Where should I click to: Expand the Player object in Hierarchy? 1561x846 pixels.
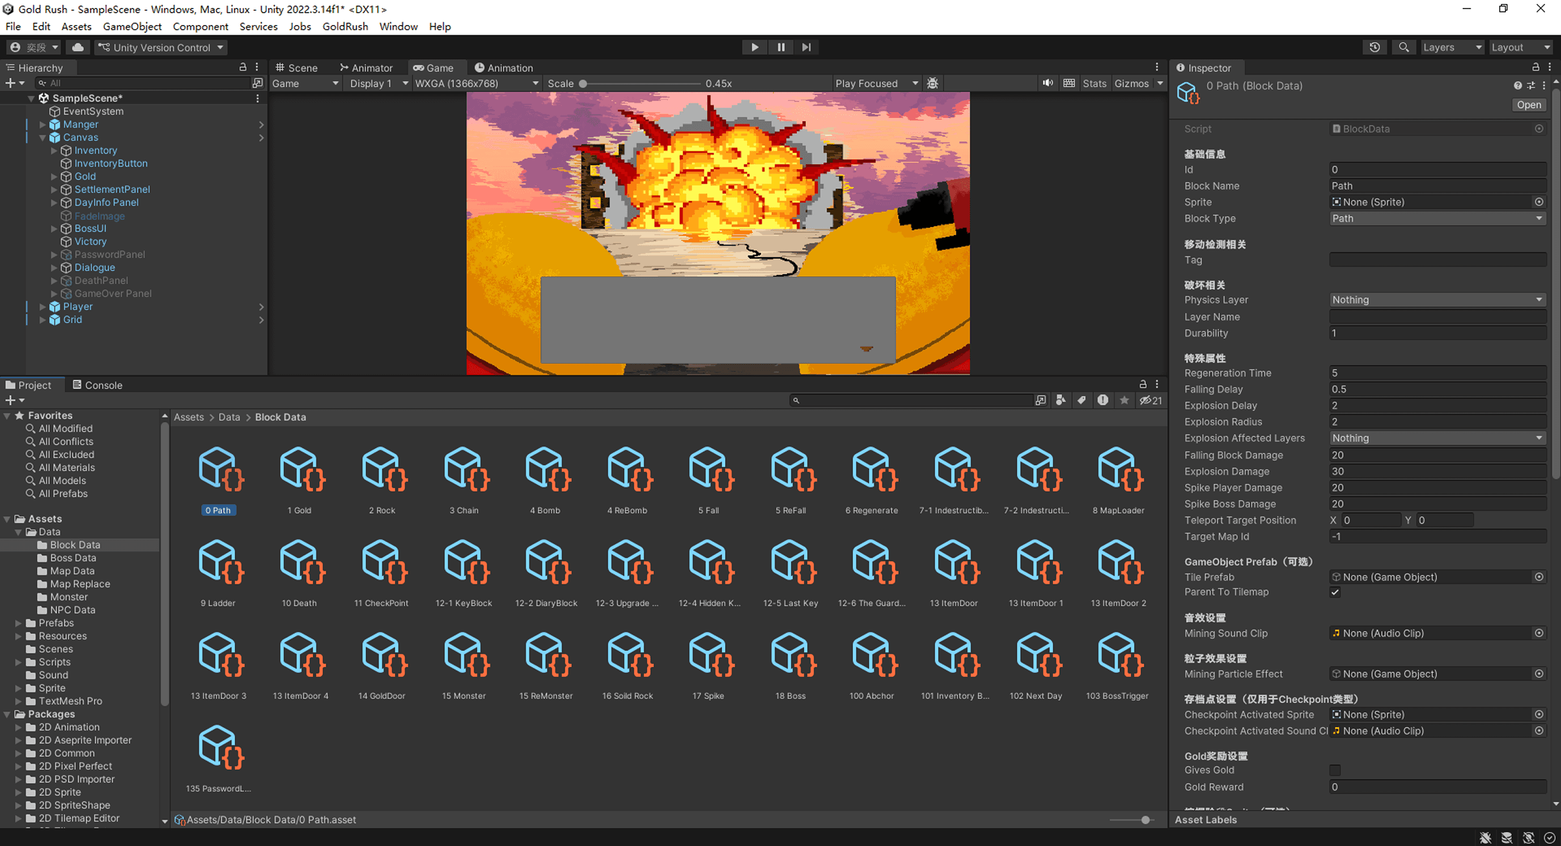click(43, 307)
